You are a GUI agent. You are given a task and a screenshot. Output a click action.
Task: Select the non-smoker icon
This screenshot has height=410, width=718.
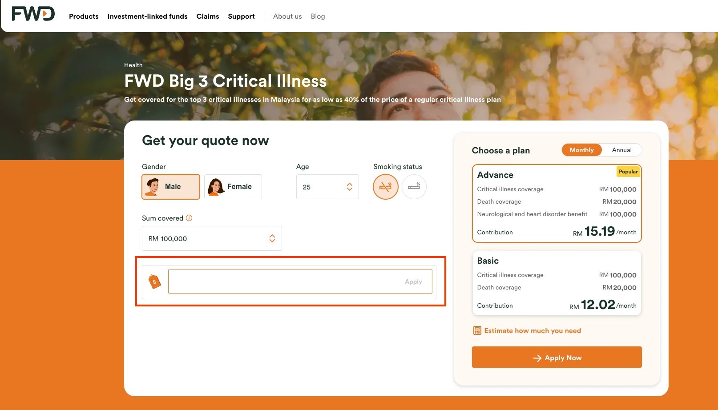[x=386, y=187]
